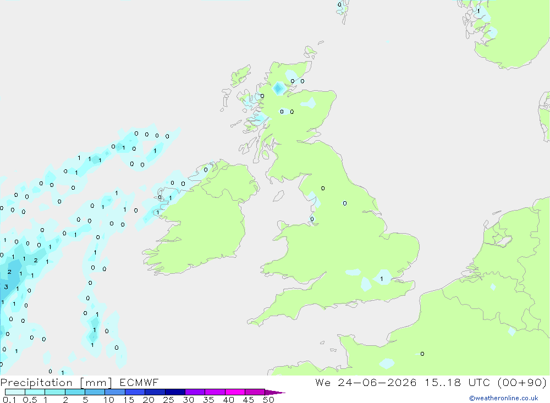Pick the 10 to 15 mm legend swatch
Viewport: 550px width, 403px height.
[115, 392]
